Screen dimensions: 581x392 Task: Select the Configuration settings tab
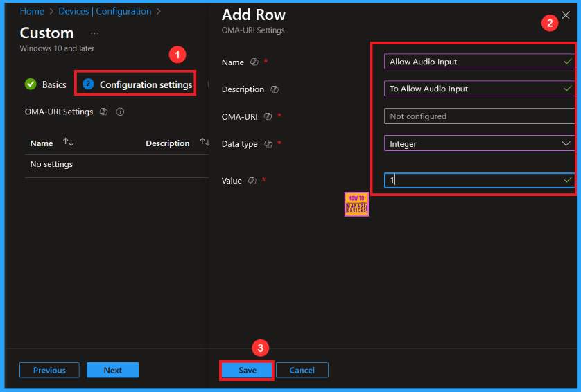137,84
